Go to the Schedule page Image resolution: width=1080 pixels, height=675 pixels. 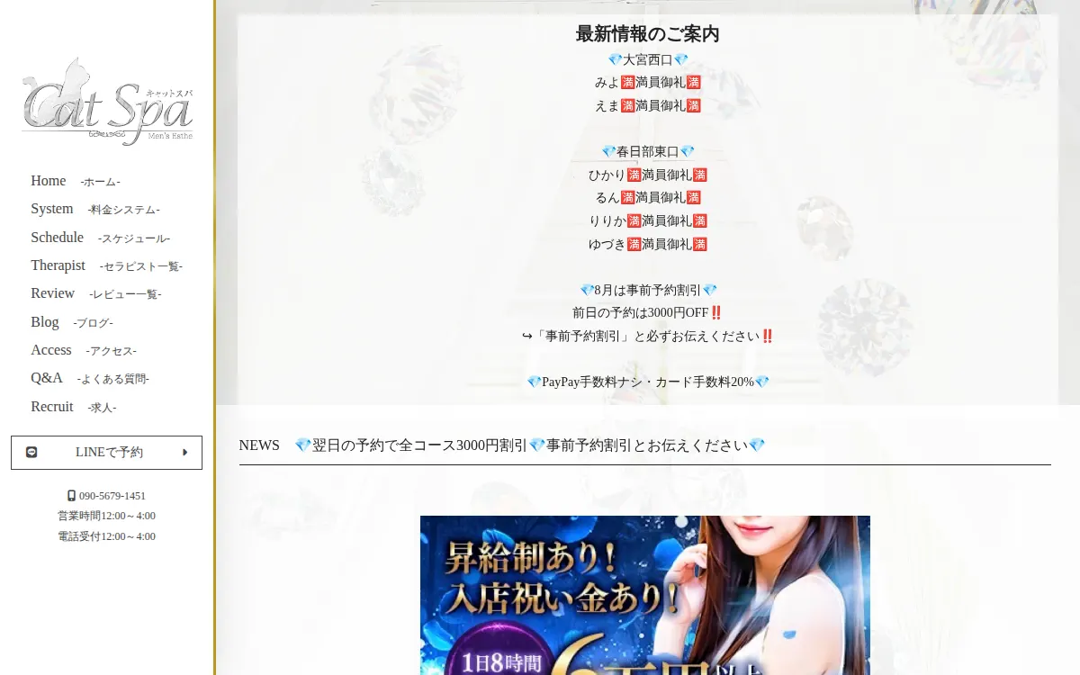(100, 238)
